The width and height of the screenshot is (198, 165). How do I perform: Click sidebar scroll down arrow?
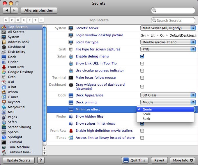[x=44, y=153]
